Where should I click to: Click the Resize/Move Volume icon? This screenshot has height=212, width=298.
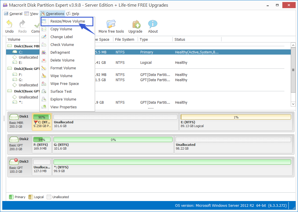pos(44,21)
